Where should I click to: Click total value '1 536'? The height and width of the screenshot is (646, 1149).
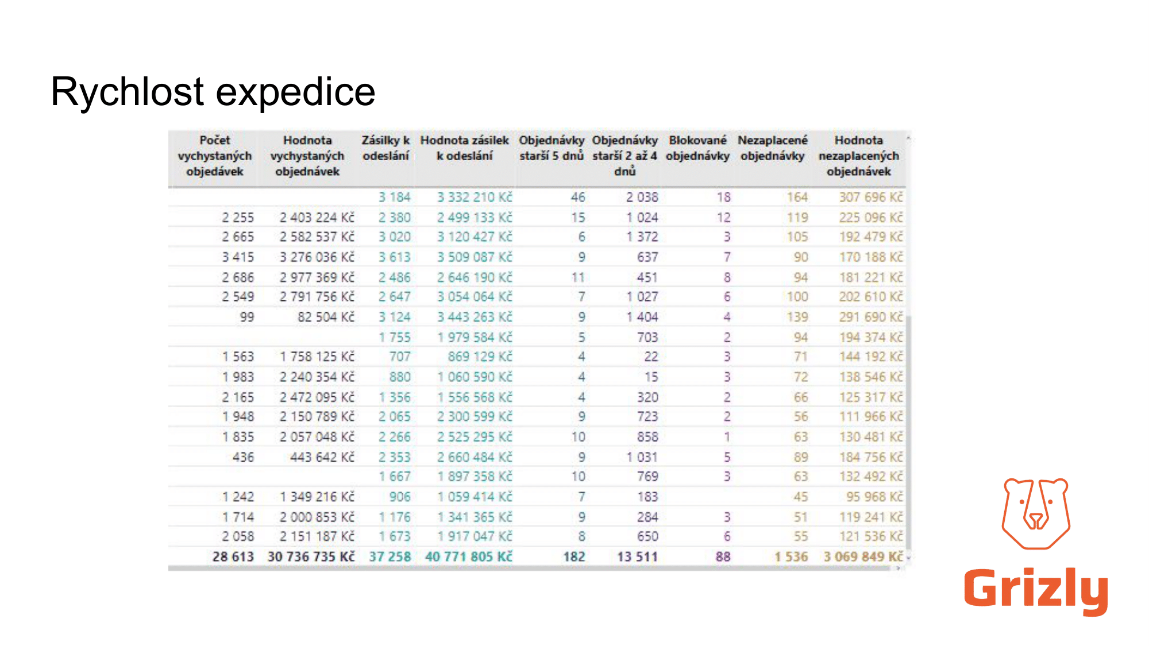pos(791,557)
